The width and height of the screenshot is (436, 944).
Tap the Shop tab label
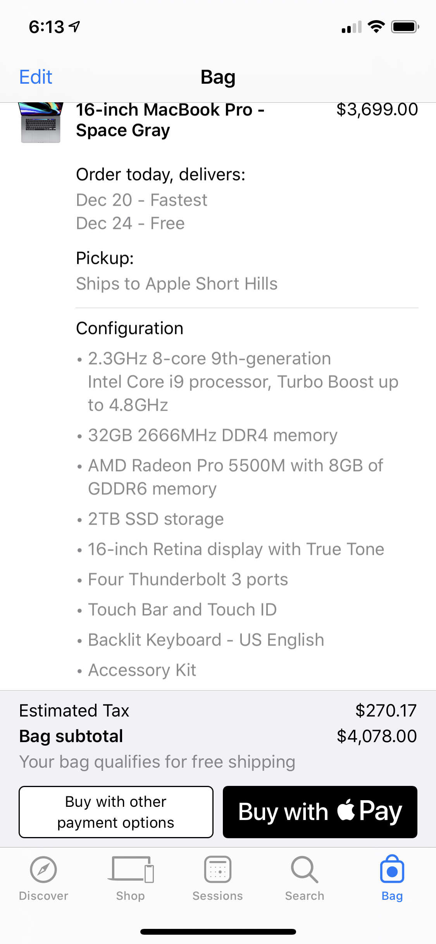pyautogui.click(x=131, y=896)
